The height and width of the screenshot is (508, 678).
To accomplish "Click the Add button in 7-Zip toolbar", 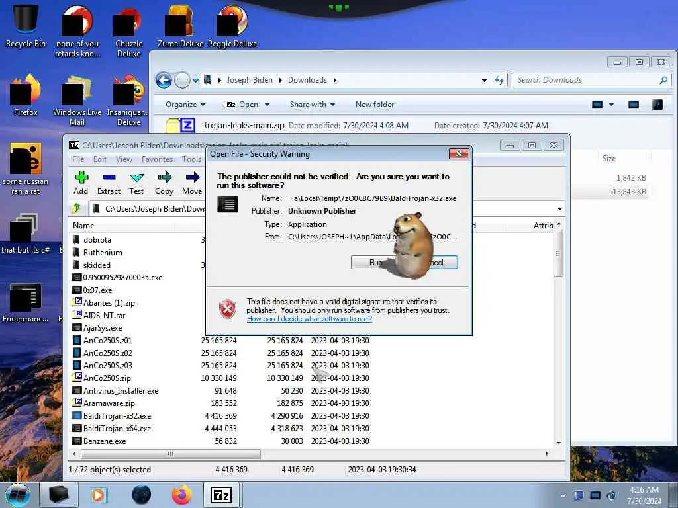I will 81,183.
